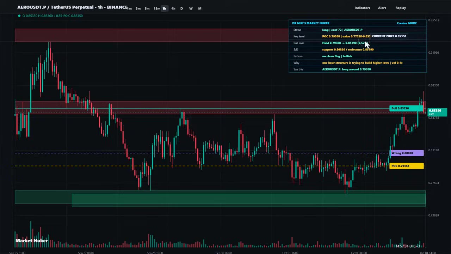
Task: Select the 15m timeframe
Action: [x=157, y=8]
